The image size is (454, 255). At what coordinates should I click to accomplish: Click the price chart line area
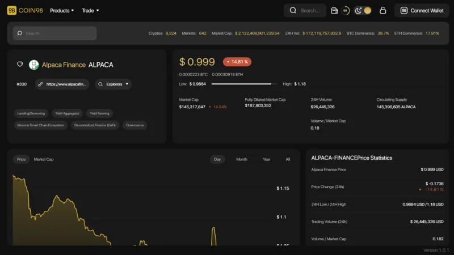point(142,210)
